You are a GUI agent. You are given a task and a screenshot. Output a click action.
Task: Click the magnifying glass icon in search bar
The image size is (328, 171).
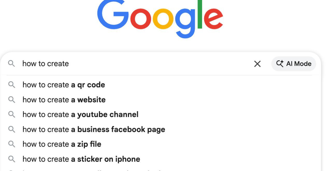[x=11, y=64]
